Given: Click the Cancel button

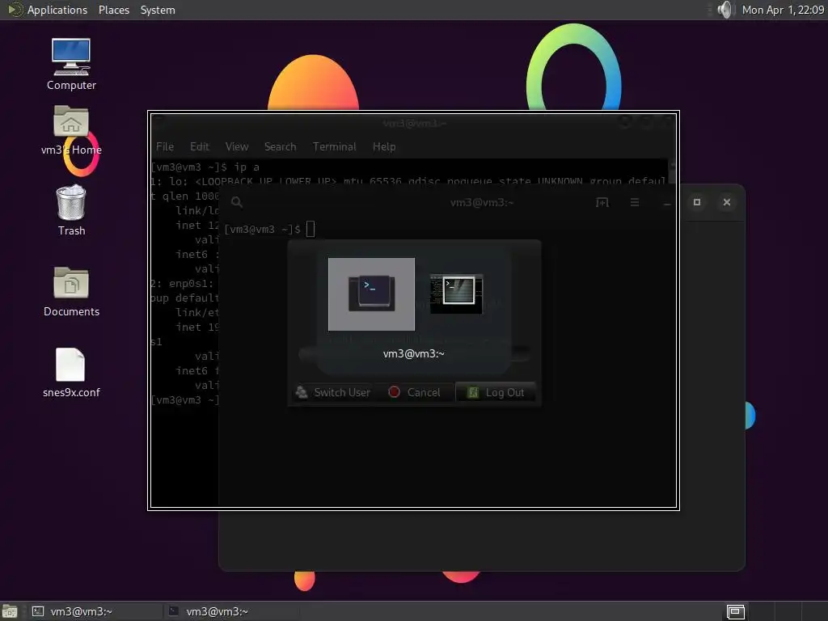Looking at the screenshot, I should click(x=415, y=392).
